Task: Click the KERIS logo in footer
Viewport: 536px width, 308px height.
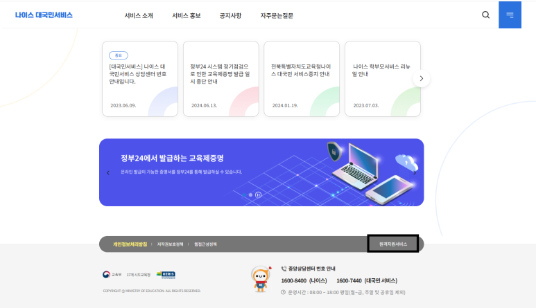Action: 166,275
